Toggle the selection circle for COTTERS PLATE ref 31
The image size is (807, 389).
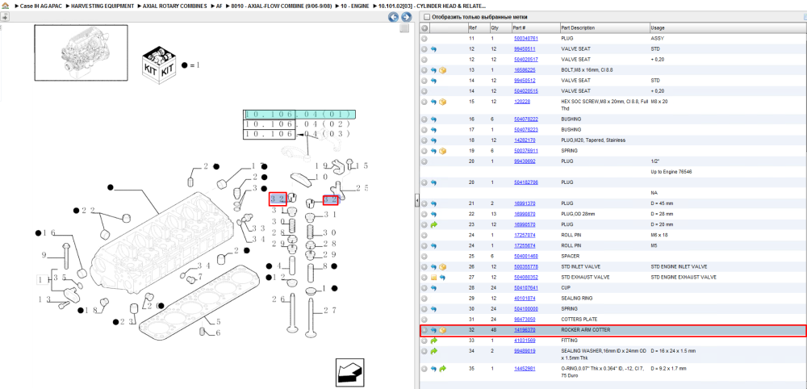point(424,320)
